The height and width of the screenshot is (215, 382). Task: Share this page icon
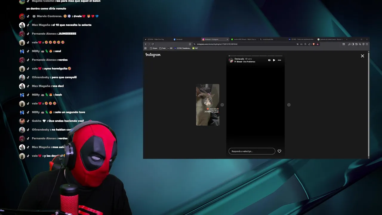[x=309, y=44]
